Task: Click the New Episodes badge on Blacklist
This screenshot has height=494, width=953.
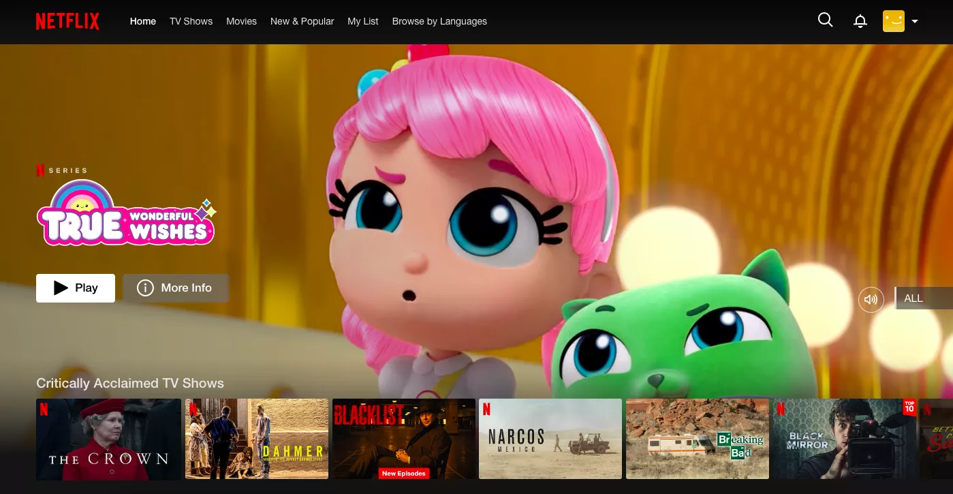Action: [404, 473]
